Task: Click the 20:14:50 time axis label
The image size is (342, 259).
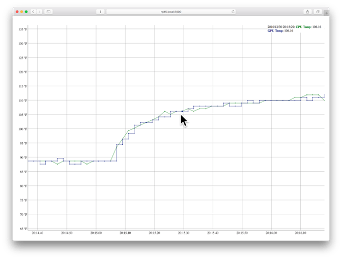Action: point(67,233)
